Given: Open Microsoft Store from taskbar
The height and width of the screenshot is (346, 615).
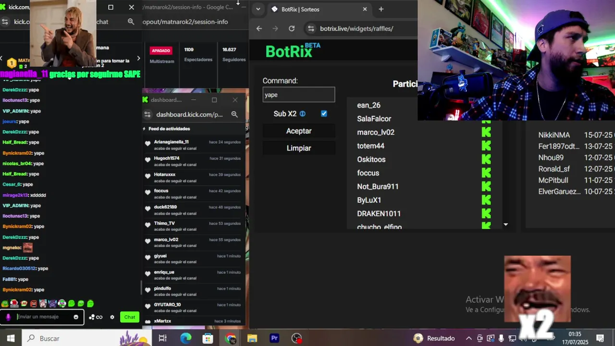Looking at the screenshot, I should (208, 338).
